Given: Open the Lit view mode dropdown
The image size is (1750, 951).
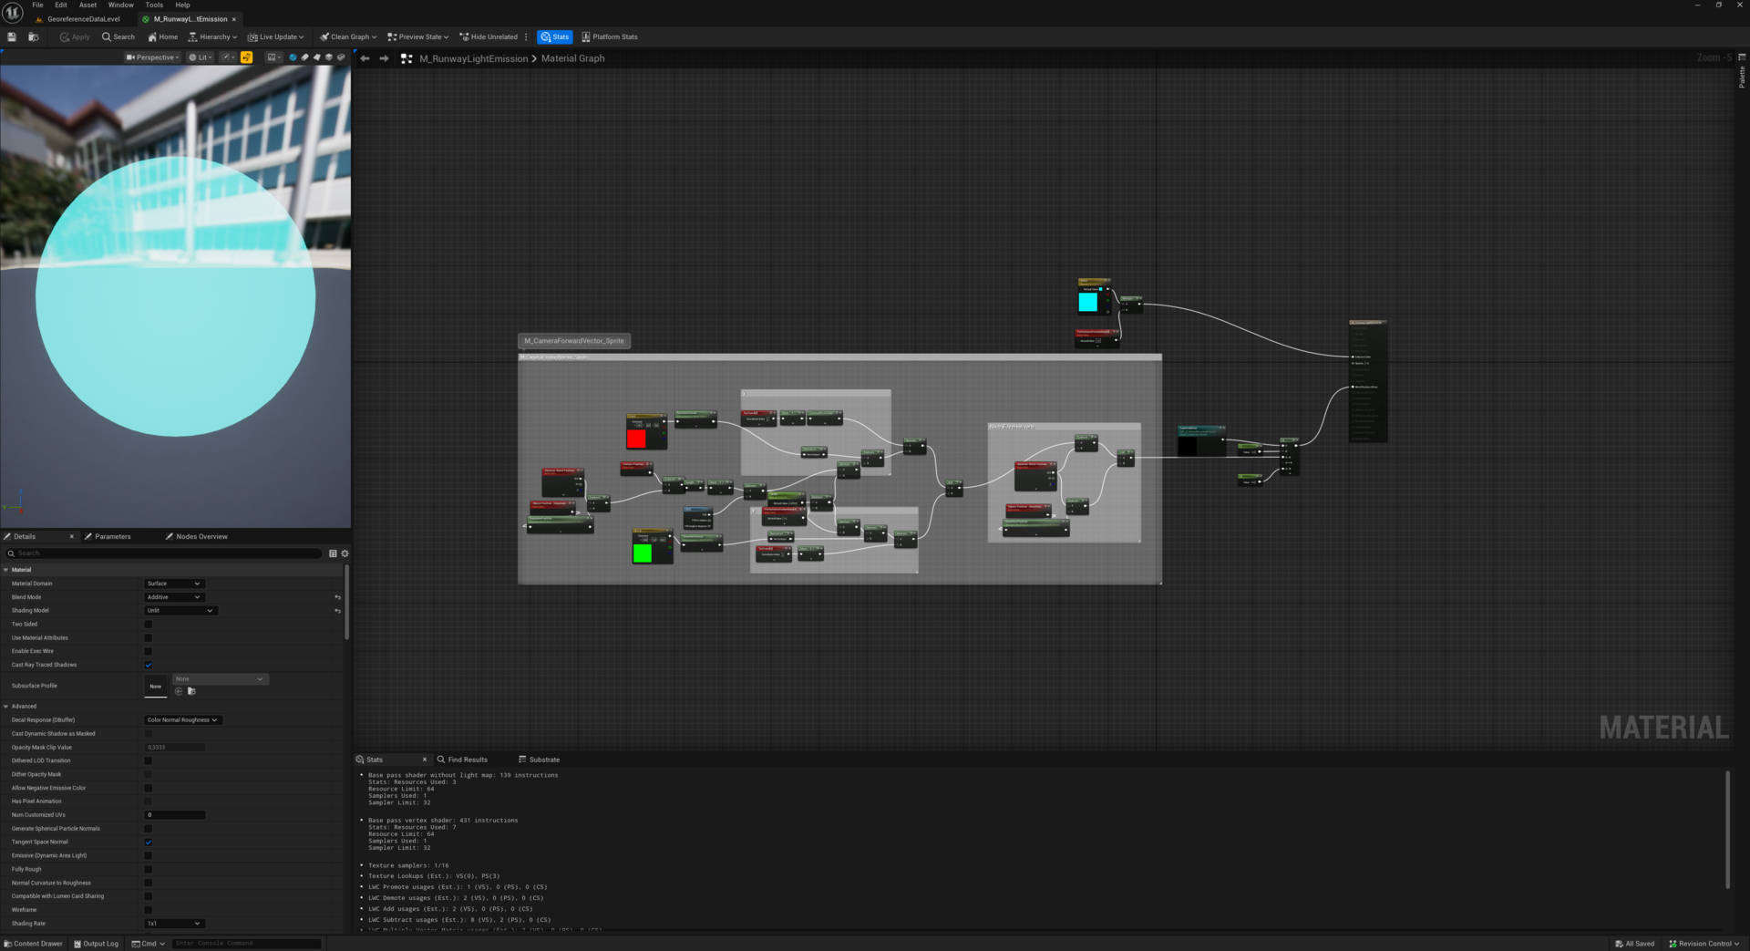Looking at the screenshot, I should click(x=200, y=57).
